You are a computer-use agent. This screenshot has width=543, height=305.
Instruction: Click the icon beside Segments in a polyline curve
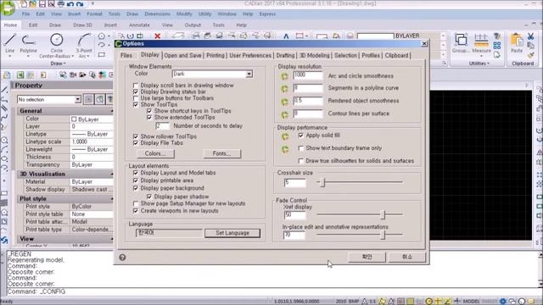[285, 89]
